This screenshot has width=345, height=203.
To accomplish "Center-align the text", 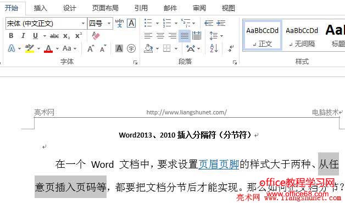I will pos(160,36).
